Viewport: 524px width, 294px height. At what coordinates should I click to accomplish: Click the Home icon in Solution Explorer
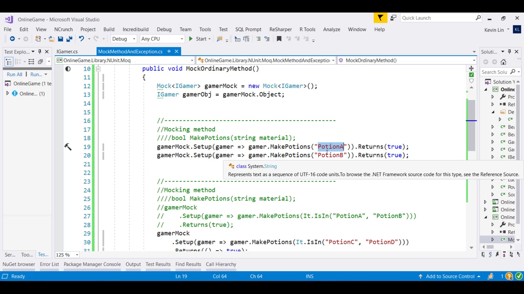pyautogui.click(x=504, y=62)
